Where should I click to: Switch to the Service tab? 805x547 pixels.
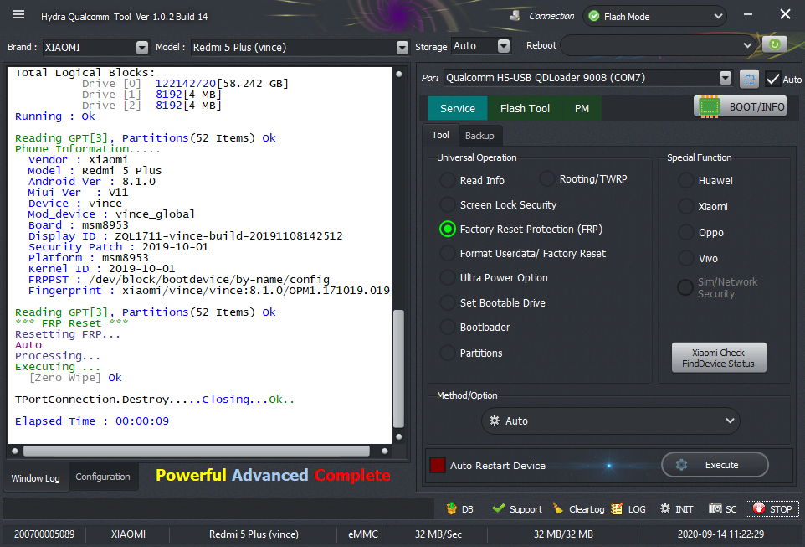pos(458,108)
